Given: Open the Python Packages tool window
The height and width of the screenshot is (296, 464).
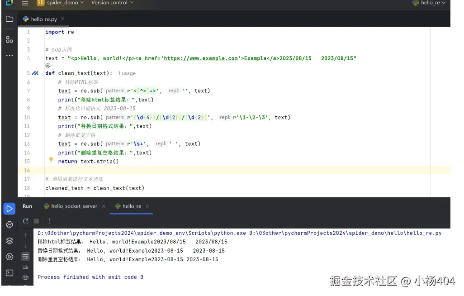Looking at the screenshot, I should point(9,224).
